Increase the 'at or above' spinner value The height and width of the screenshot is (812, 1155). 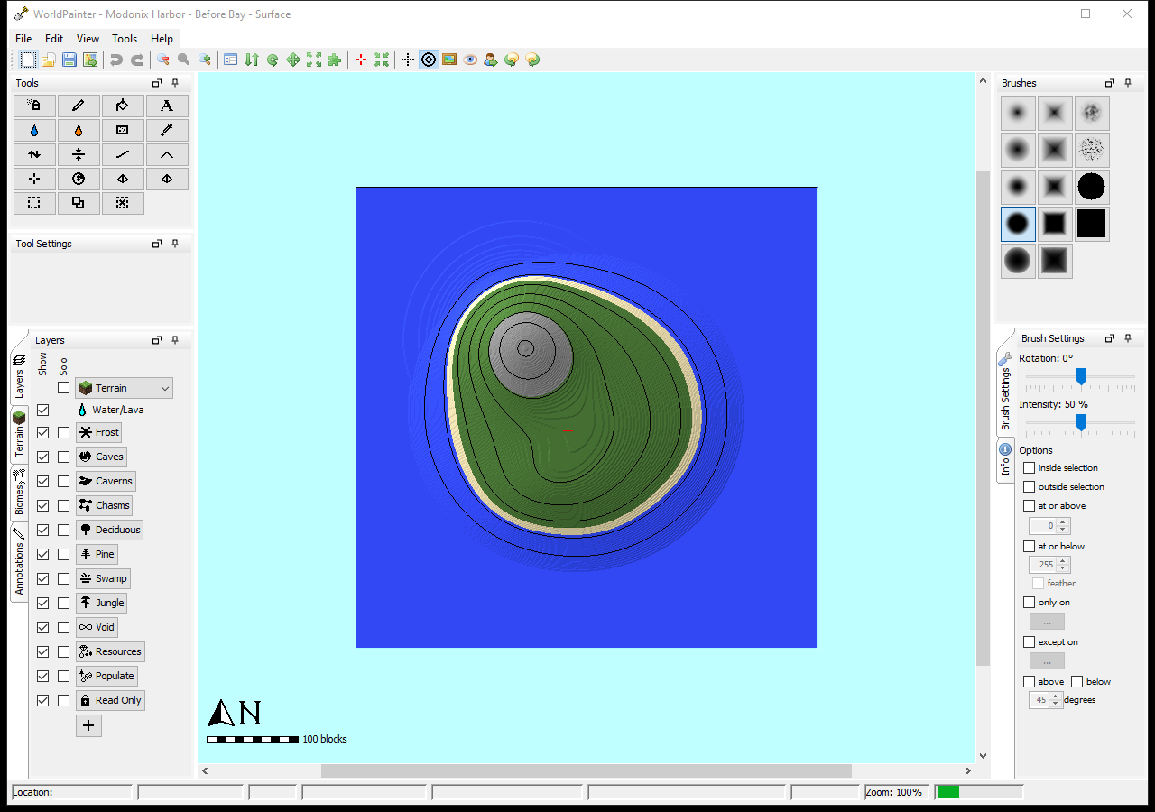pyautogui.click(x=1062, y=521)
